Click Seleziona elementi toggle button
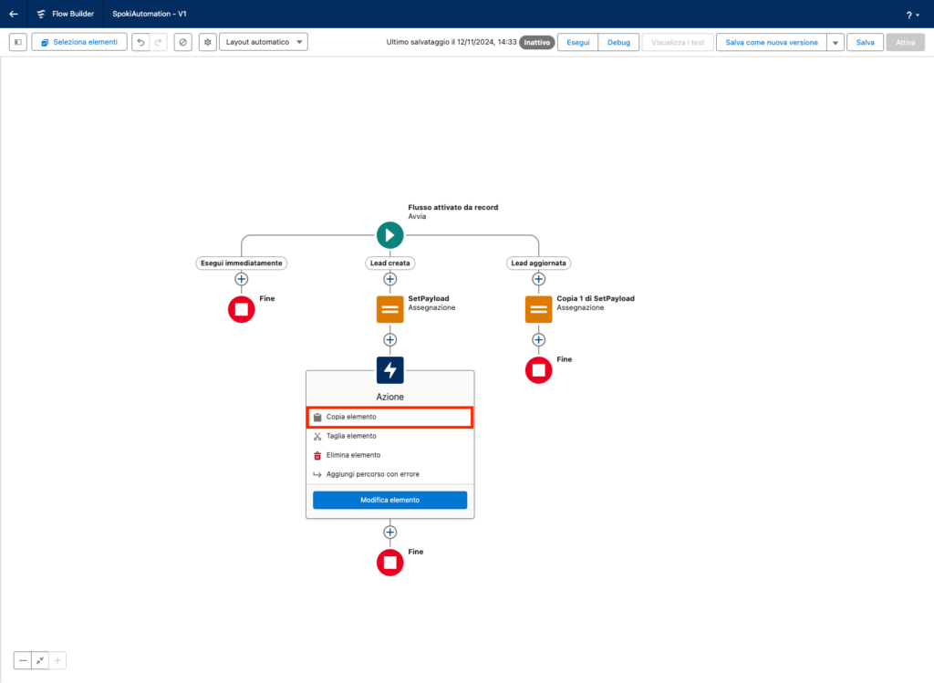This screenshot has width=934, height=683. pyautogui.click(x=79, y=42)
